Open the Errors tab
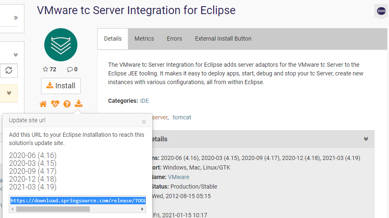Screen dimensions: 389x218 point(174,39)
